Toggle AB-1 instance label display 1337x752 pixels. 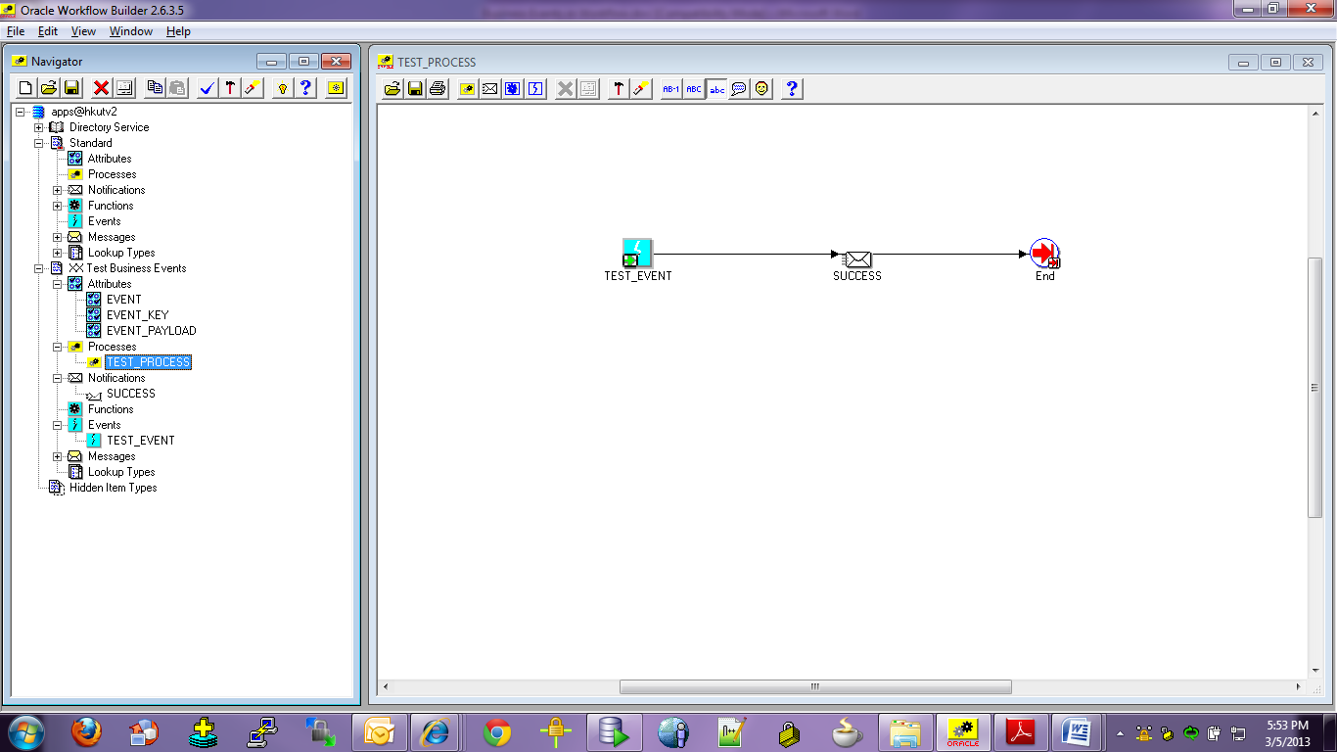pos(671,89)
